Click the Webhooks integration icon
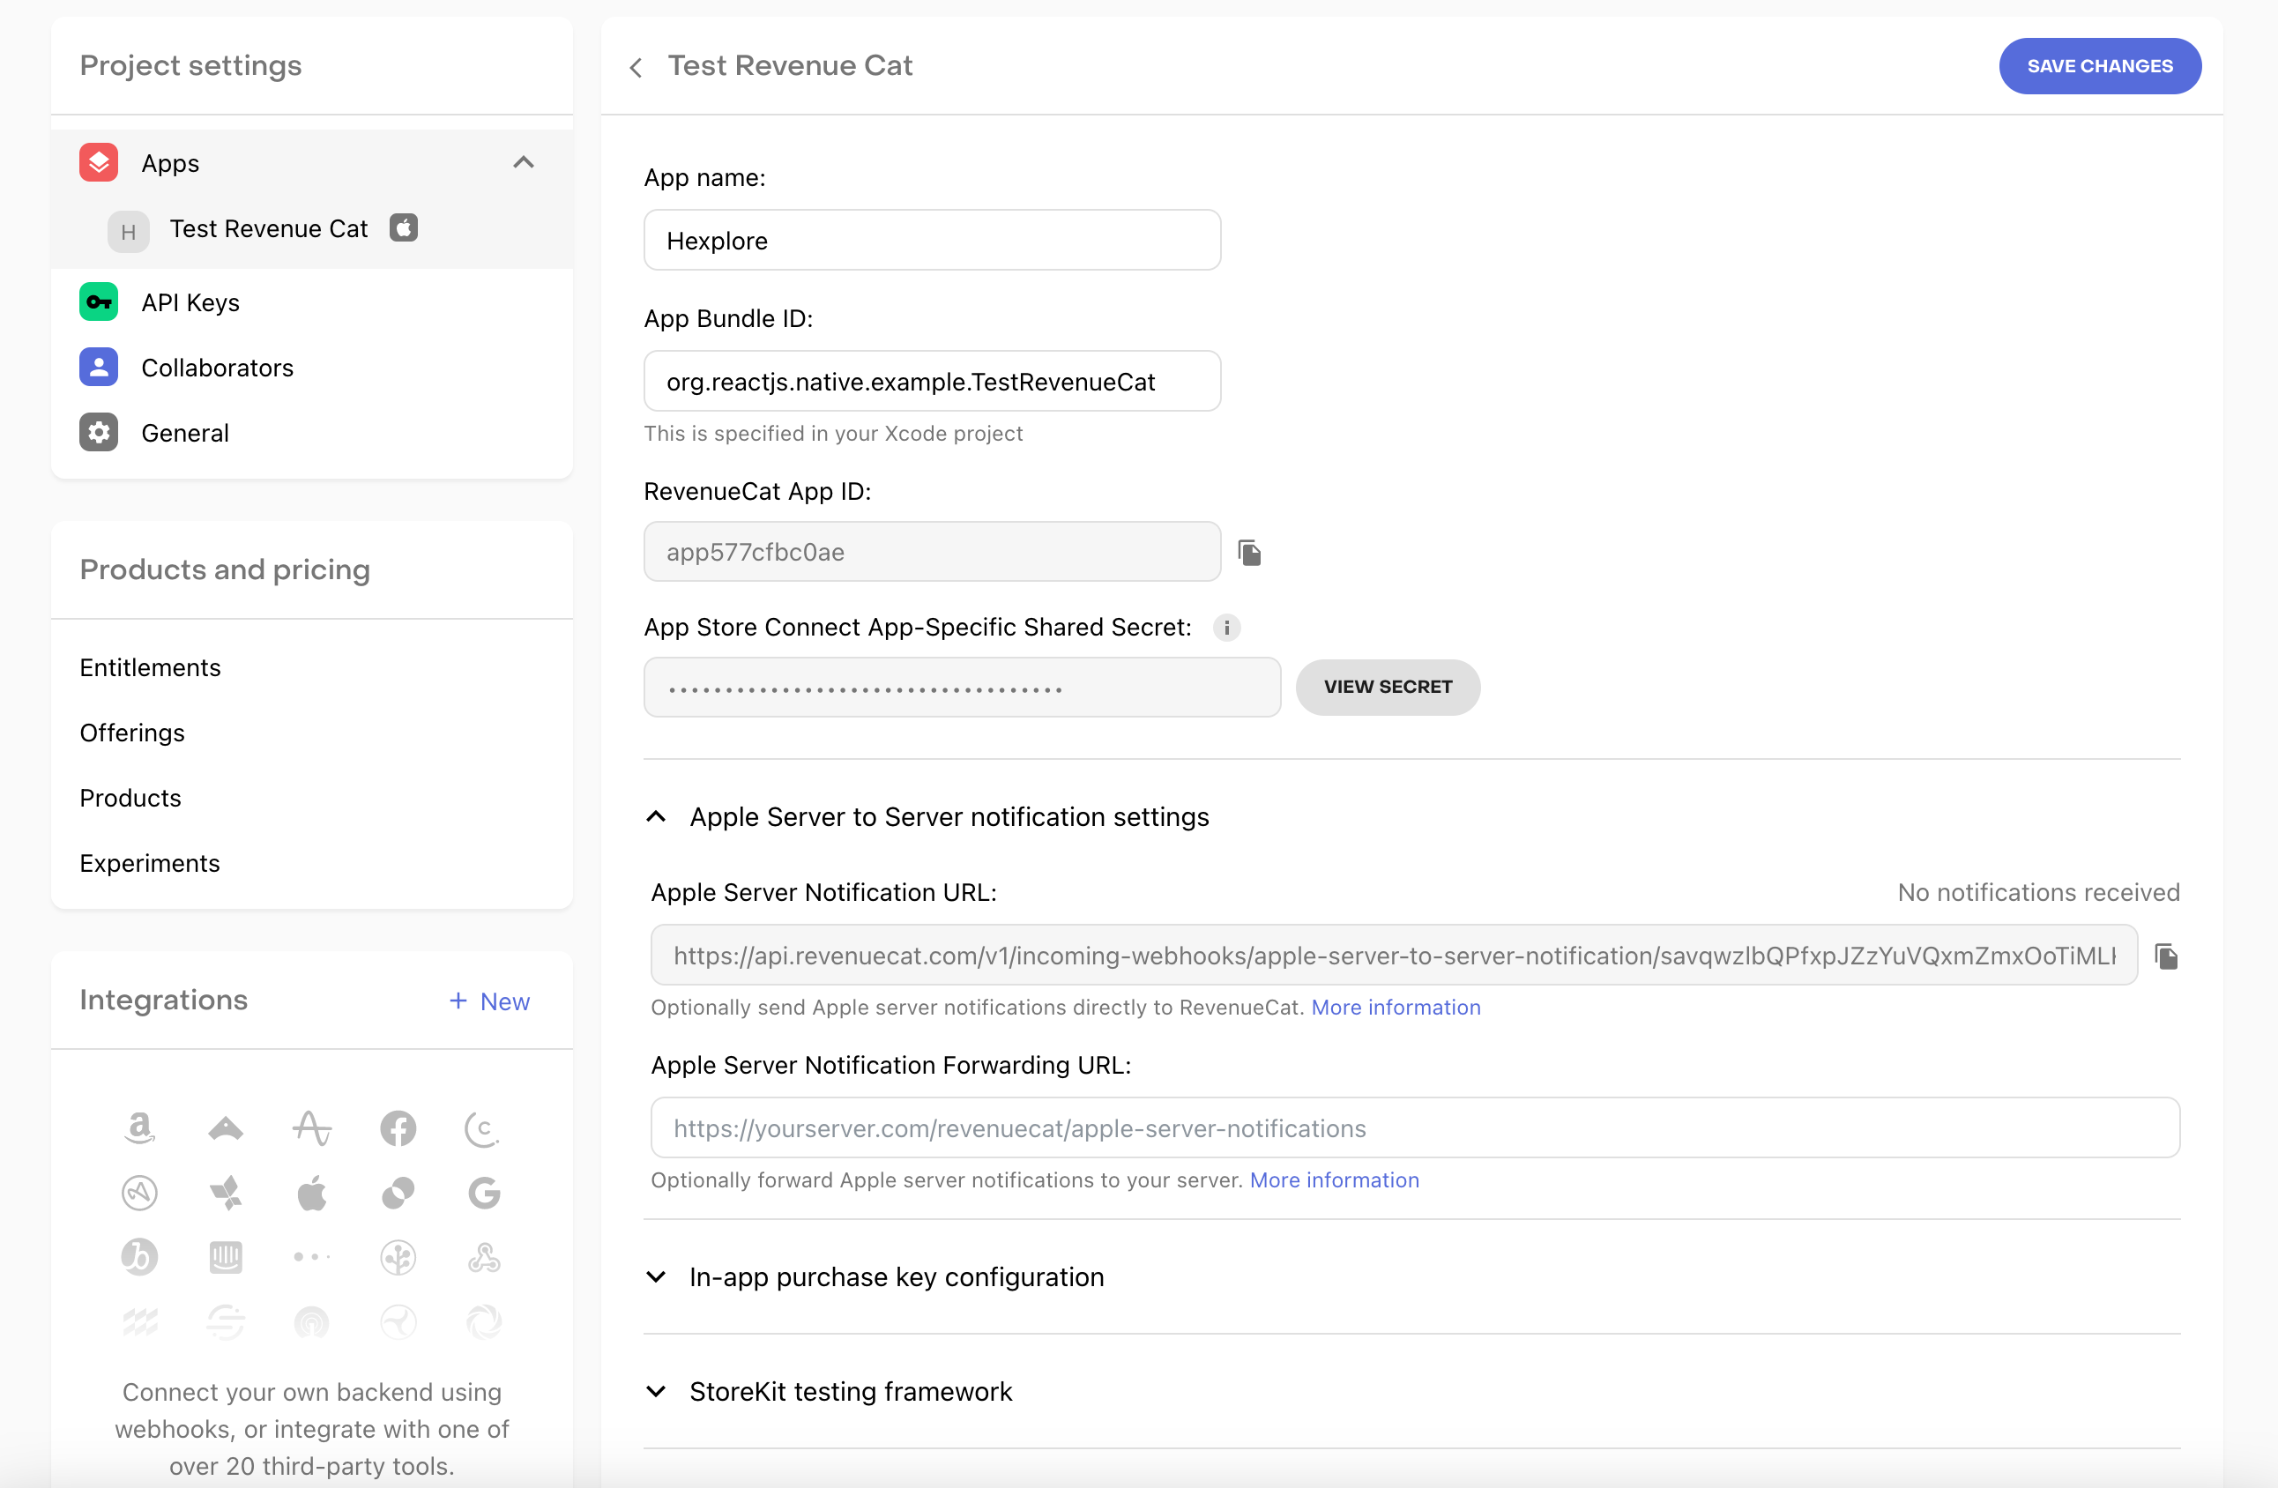This screenshot has height=1488, width=2278. click(484, 1257)
